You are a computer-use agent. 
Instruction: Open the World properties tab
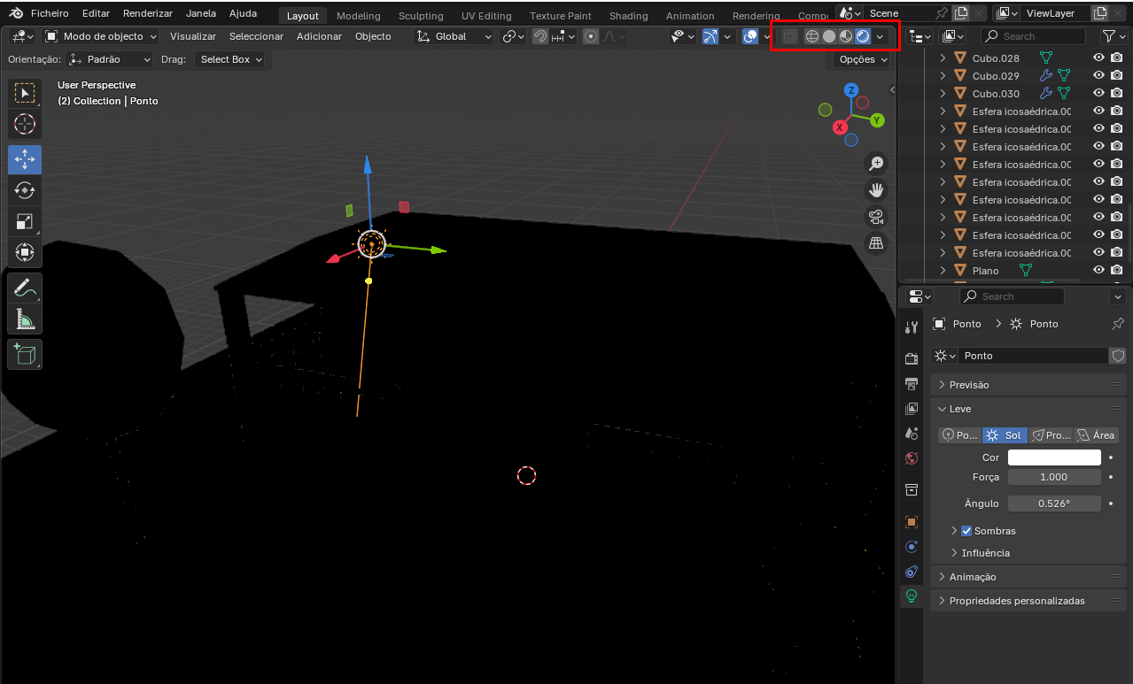[x=912, y=458]
